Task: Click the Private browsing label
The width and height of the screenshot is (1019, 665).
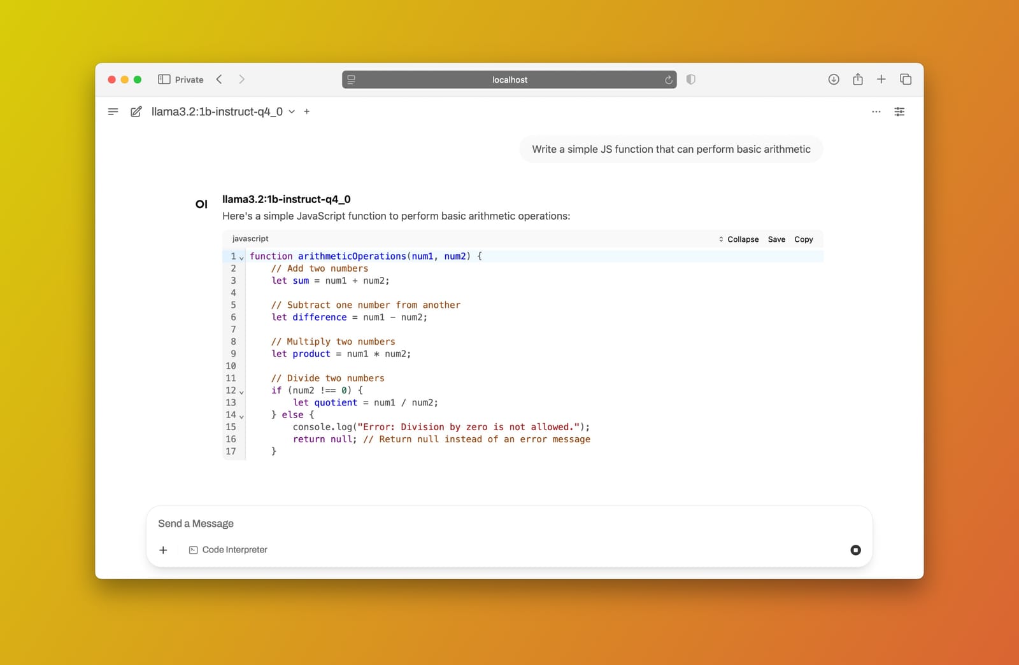Action: (189, 79)
